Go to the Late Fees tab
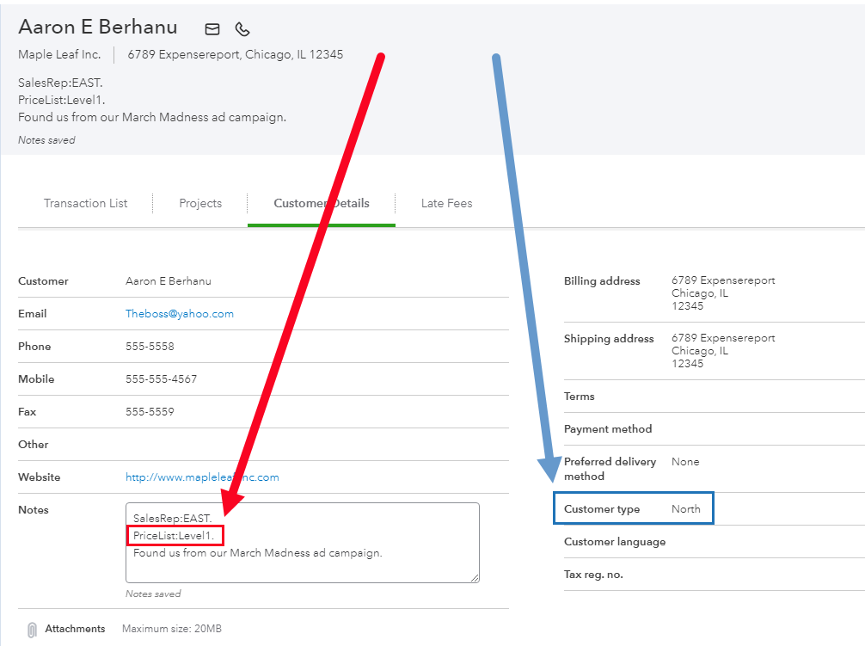865x646 pixels. (x=446, y=204)
